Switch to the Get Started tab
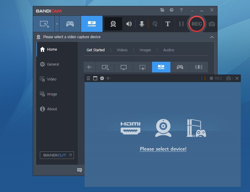The width and height of the screenshot is (250, 192). point(96,50)
